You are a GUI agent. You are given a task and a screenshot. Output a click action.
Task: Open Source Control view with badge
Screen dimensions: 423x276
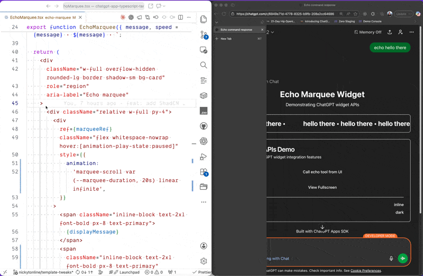204,35
